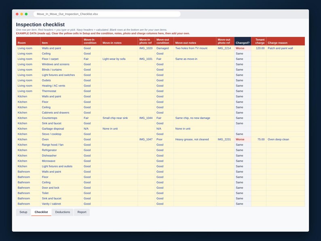This screenshot has height=241, width=321.
Task: Select the IMG_1020 photo ref cell
Action: [146, 48]
